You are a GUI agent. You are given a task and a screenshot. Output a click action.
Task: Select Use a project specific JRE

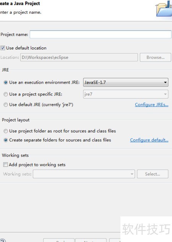(x=6, y=94)
